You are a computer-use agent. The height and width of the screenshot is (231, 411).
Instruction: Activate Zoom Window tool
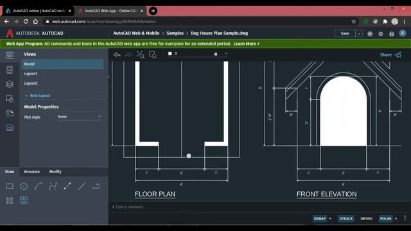point(153,55)
